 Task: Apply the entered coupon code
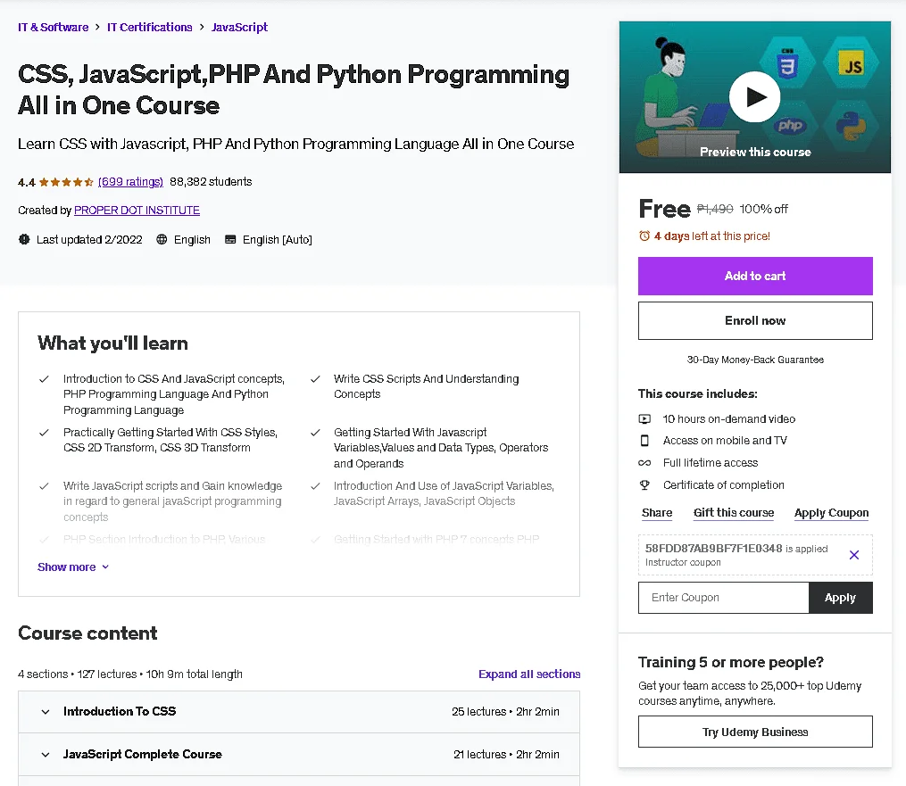(840, 598)
